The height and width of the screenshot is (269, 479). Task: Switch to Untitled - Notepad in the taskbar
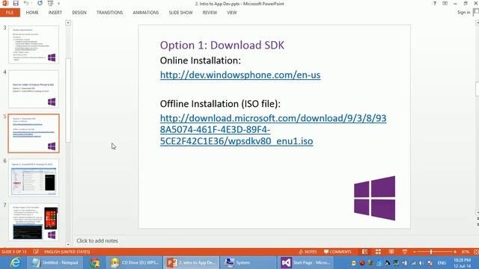[55, 262]
